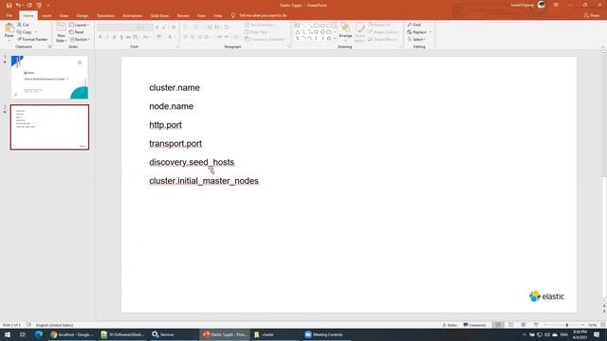The height and width of the screenshot is (341, 607).
Task: Click the New Slide icon
Action: coord(61,27)
